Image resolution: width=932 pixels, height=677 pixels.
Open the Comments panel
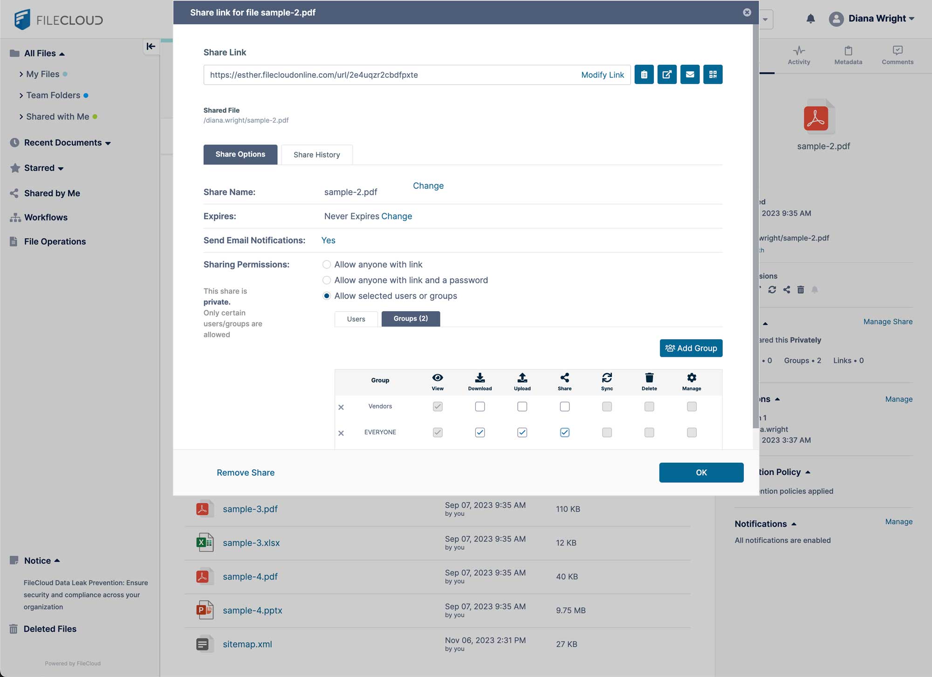tap(897, 55)
